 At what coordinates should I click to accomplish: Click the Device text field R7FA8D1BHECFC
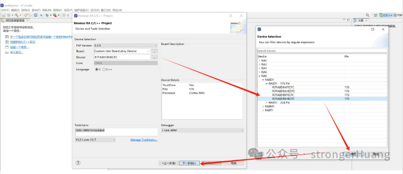coord(122,57)
